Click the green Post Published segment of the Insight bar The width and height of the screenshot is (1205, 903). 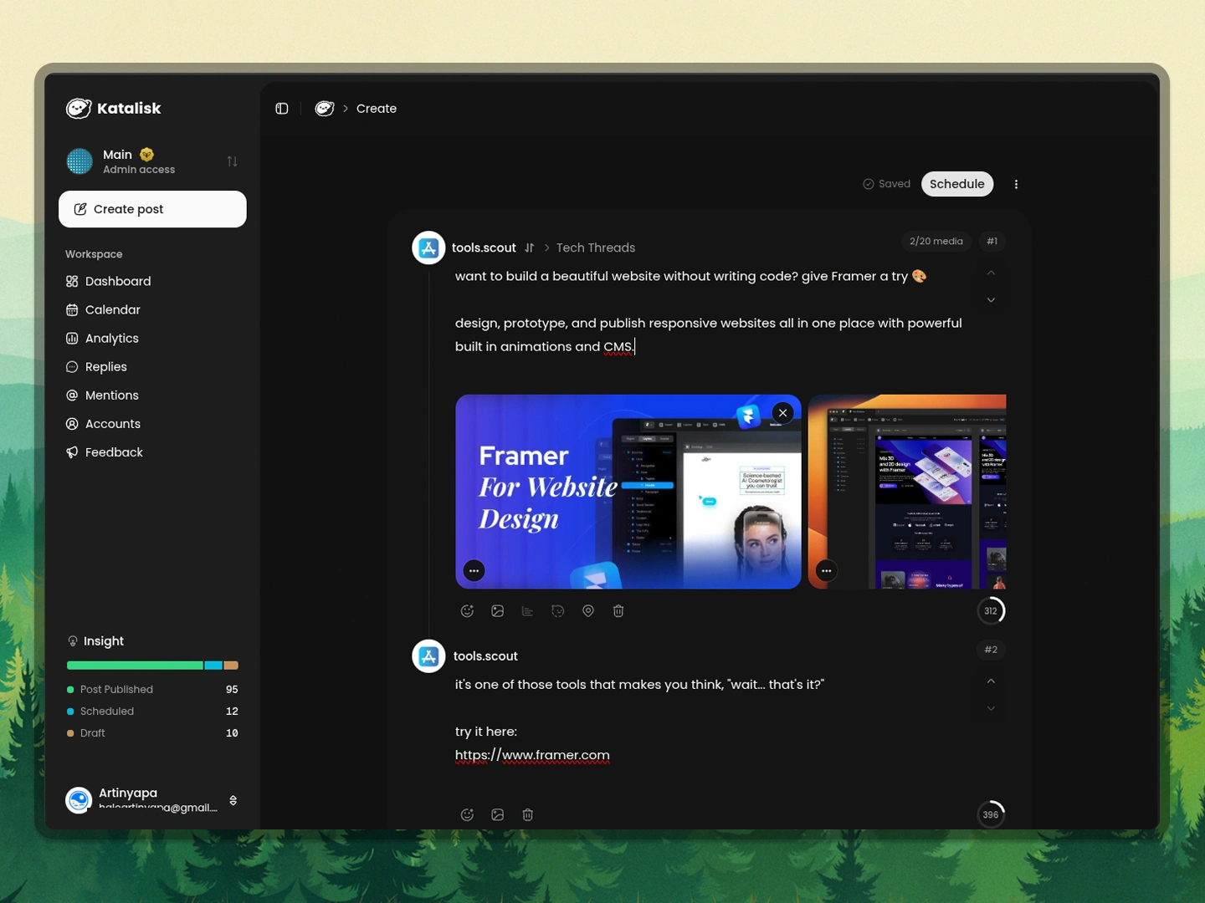pyautogui.click(x=135, y=666)
